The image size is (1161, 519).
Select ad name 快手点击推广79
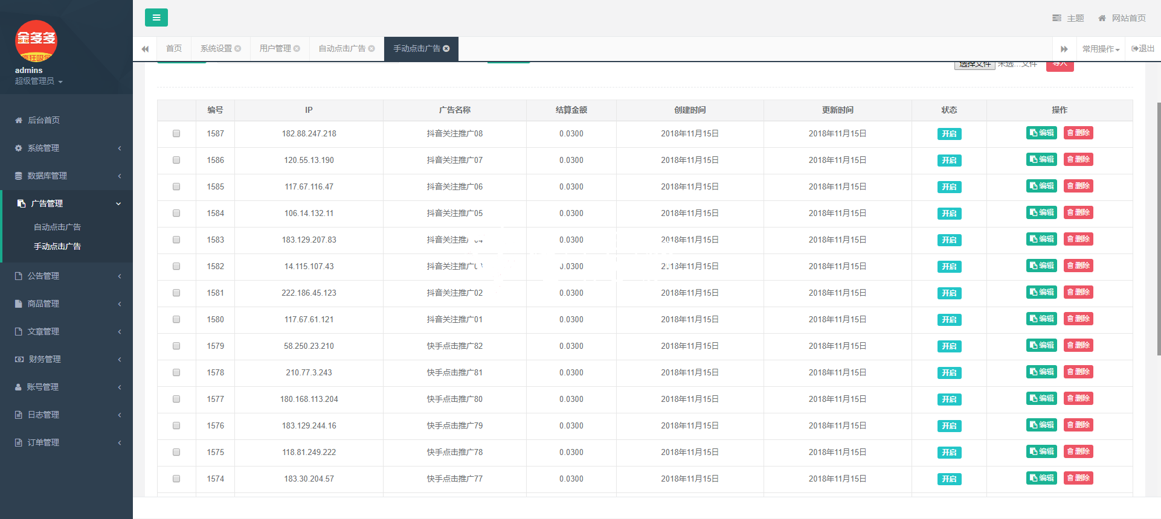click(455, 425)
